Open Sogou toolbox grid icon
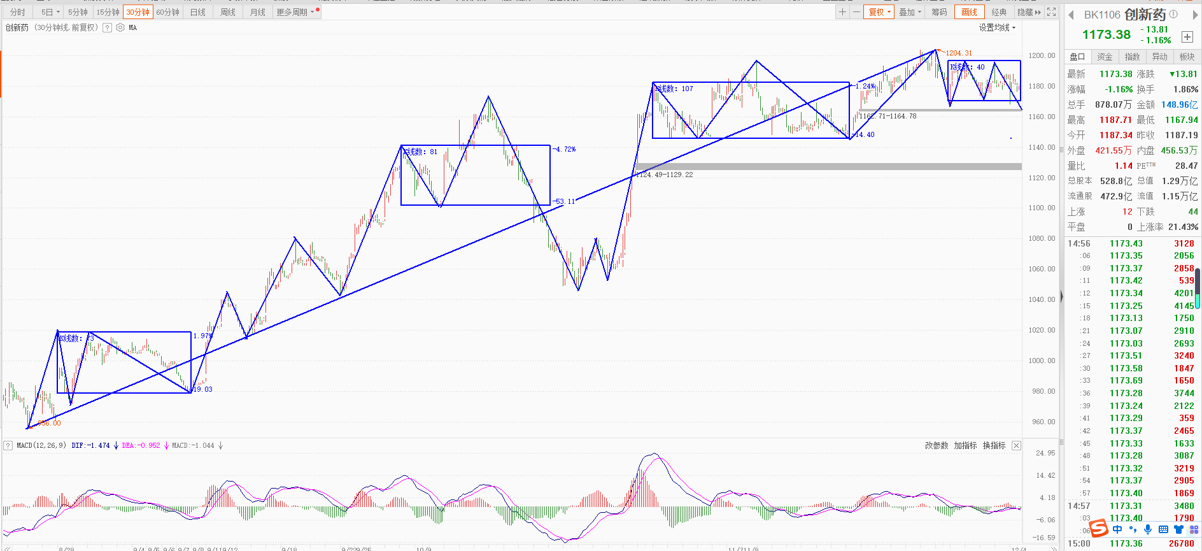 point(1194,529)
